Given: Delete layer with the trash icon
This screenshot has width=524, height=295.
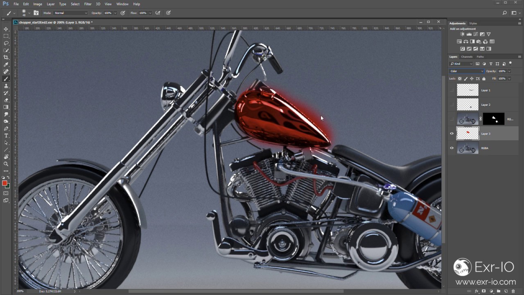Looking at the screenshot, I should pos(513,291).
